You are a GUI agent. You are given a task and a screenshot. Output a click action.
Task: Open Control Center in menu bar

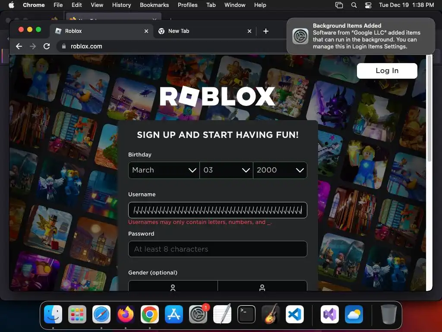click(368, 5)
